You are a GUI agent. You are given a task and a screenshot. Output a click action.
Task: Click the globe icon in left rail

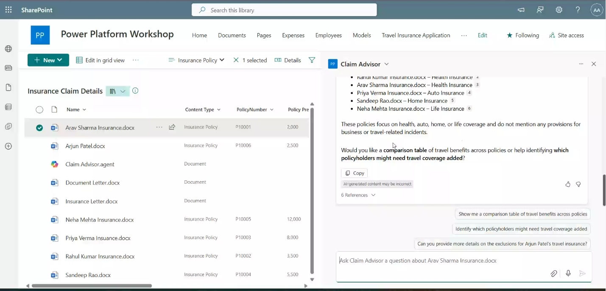(8, 49)
